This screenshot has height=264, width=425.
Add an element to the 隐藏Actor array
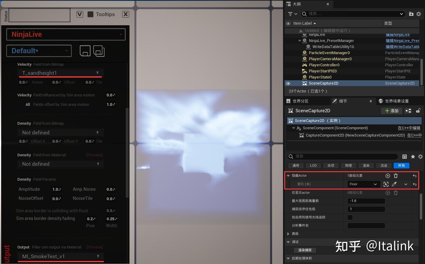point(388,176)
